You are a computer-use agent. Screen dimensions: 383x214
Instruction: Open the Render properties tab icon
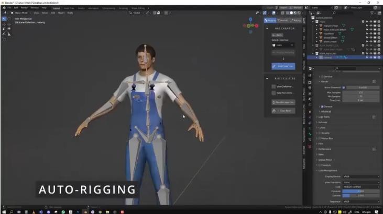pos(310,82)
